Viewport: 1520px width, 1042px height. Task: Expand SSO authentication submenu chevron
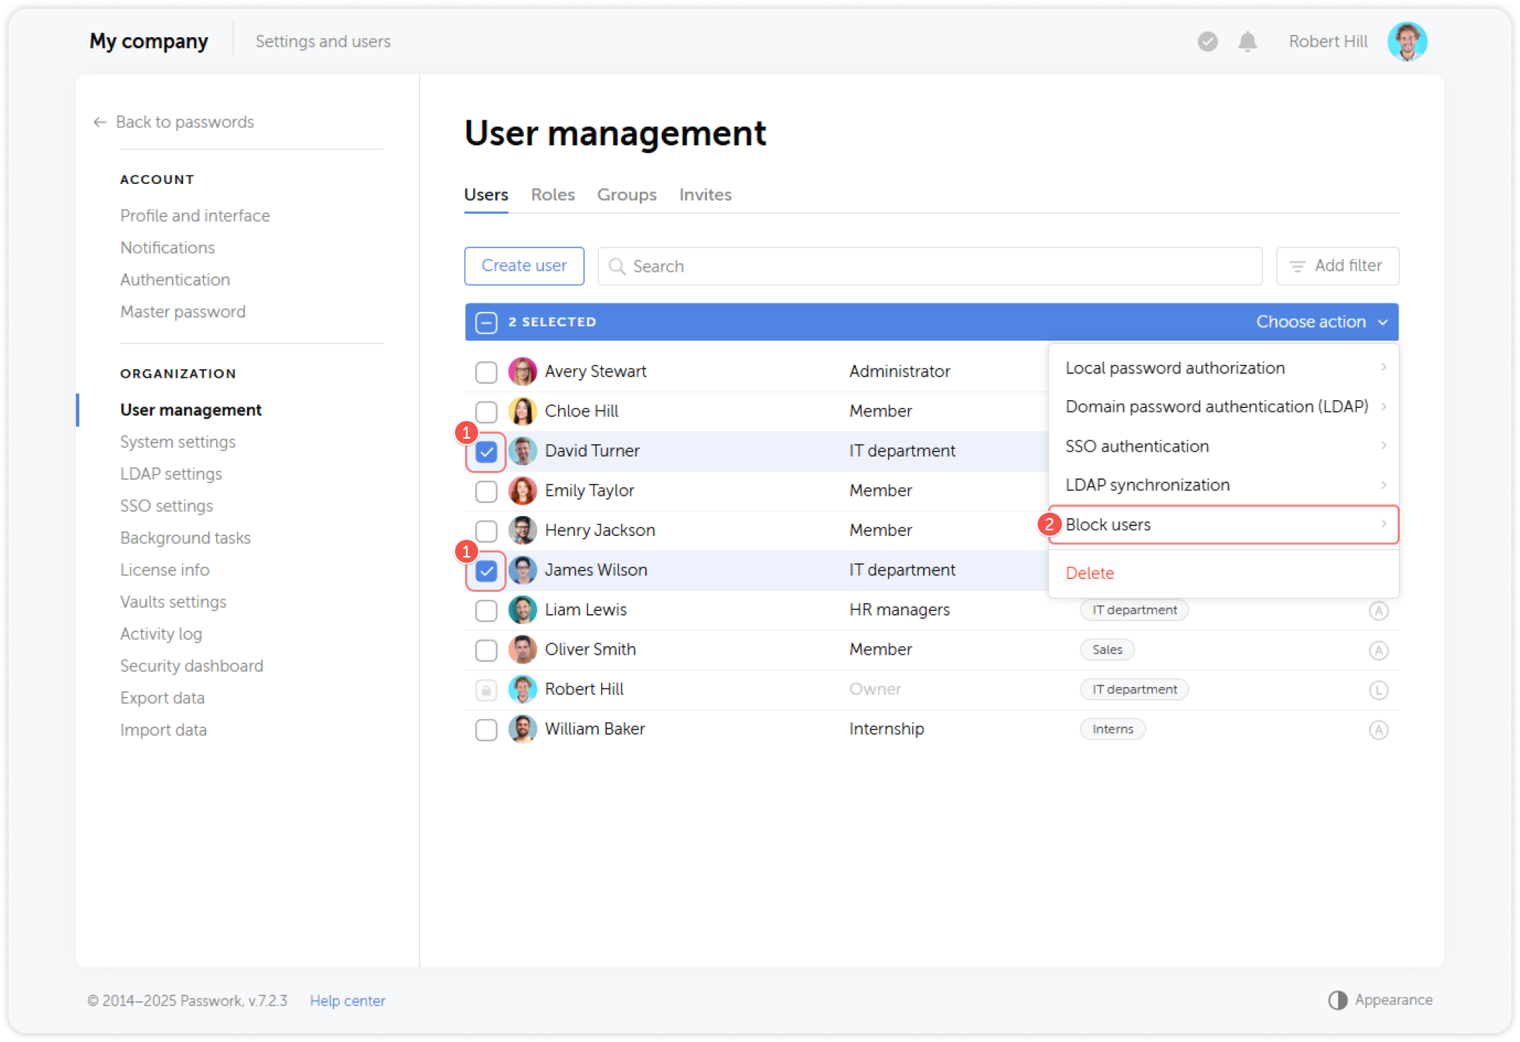point(1383,445)
